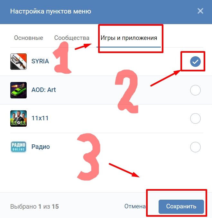Close the menu settings dialog
This screenshot has height=218, width=212.
pyautogui.click(x=200, y=11)
